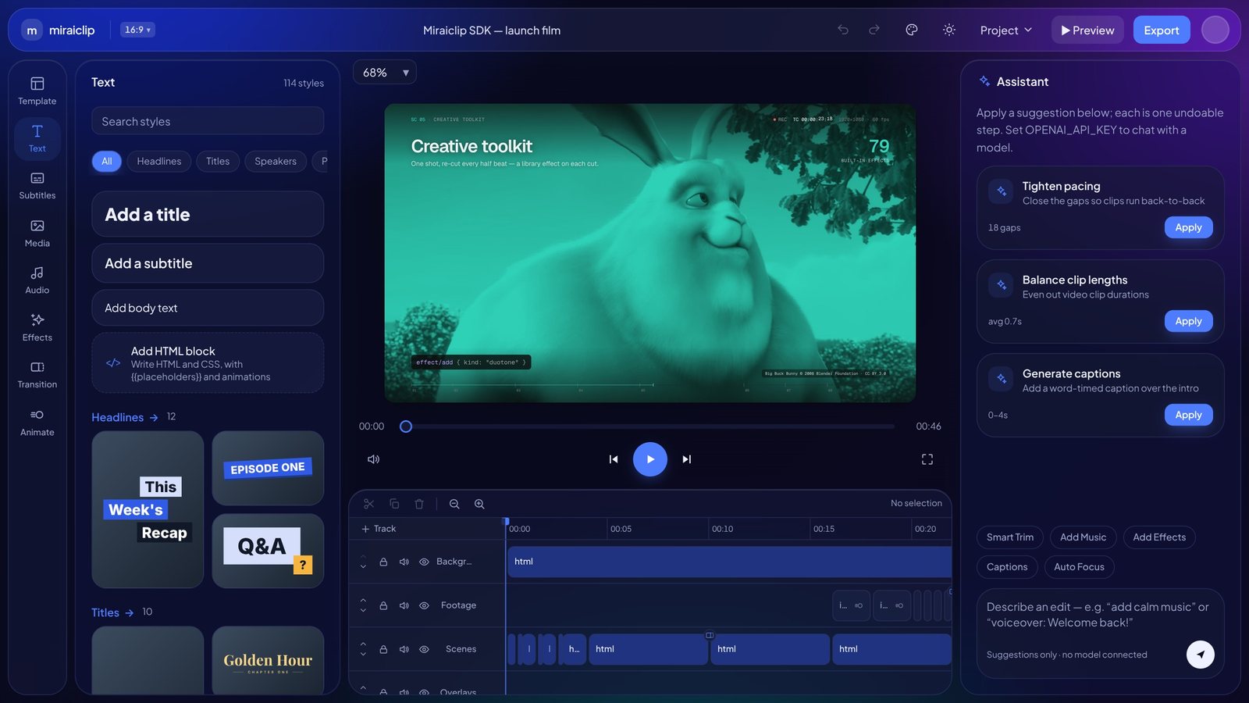Click the Search styles input field
Viewport: 1249px width, 703px height.
pos(208,121)
